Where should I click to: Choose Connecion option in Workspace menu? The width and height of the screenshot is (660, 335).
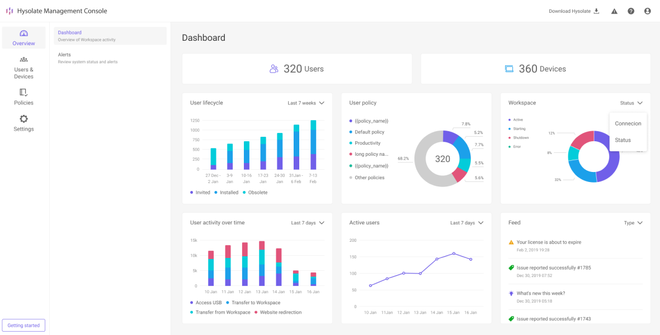click(x=628, y=123)
